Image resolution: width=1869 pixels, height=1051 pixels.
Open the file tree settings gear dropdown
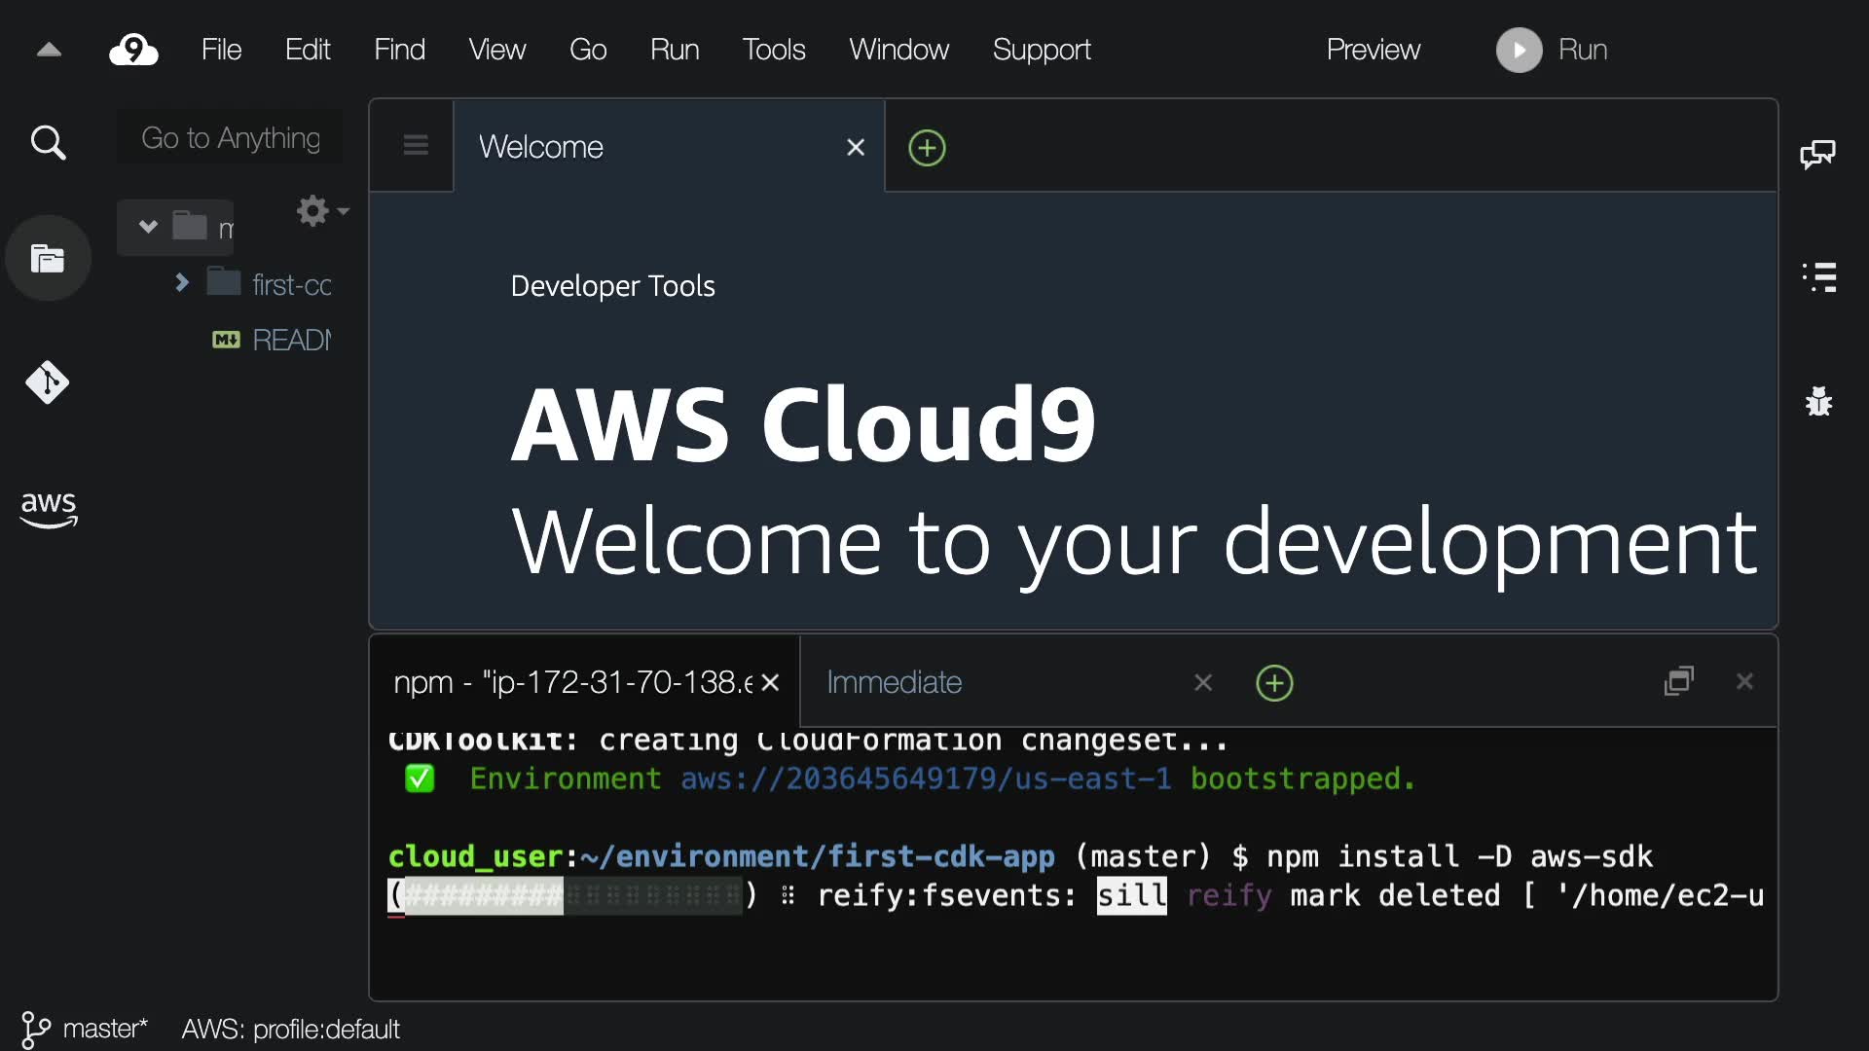point(321,210)
